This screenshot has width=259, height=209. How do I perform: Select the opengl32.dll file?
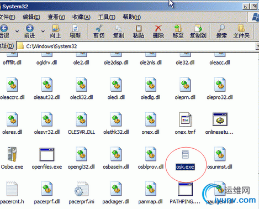(x=81, y=158)
